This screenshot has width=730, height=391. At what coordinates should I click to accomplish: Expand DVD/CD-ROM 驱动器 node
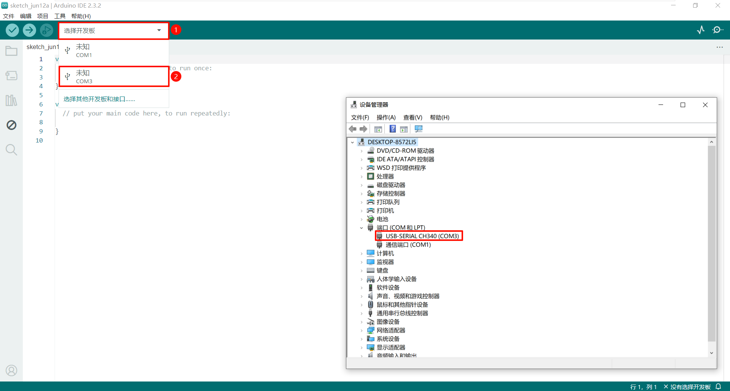pyautogui.click(x=362, y=151)
